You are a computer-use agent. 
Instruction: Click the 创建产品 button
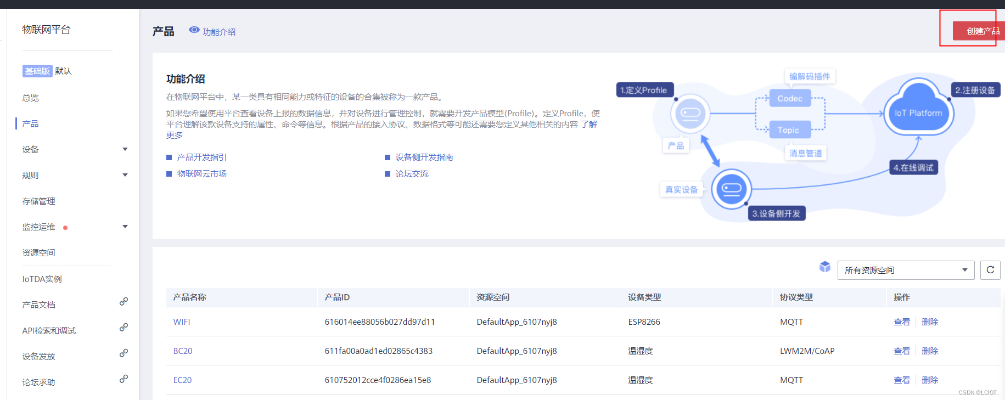[x=979, y=31]
